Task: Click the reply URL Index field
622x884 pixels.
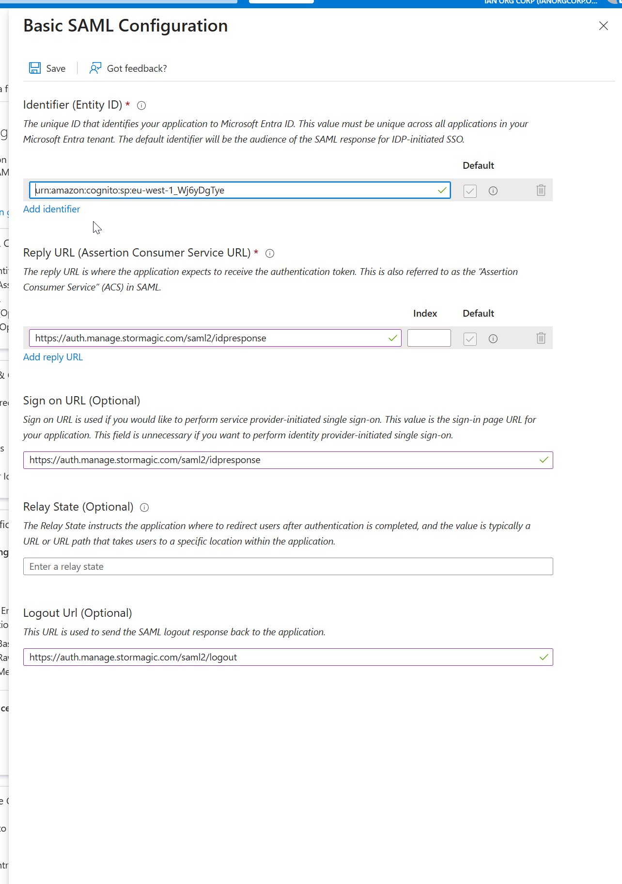Action: pyautogui.click(x=429, y=338)
